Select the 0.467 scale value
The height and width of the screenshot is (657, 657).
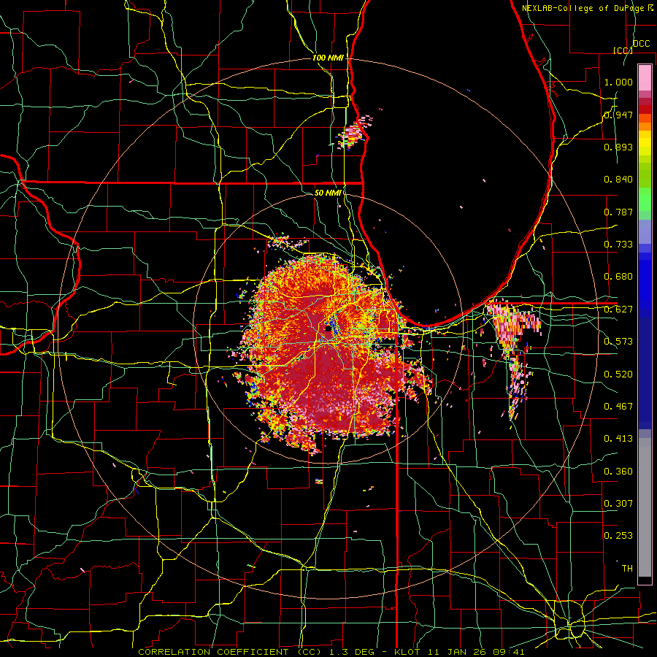click(x=618, y=406)
